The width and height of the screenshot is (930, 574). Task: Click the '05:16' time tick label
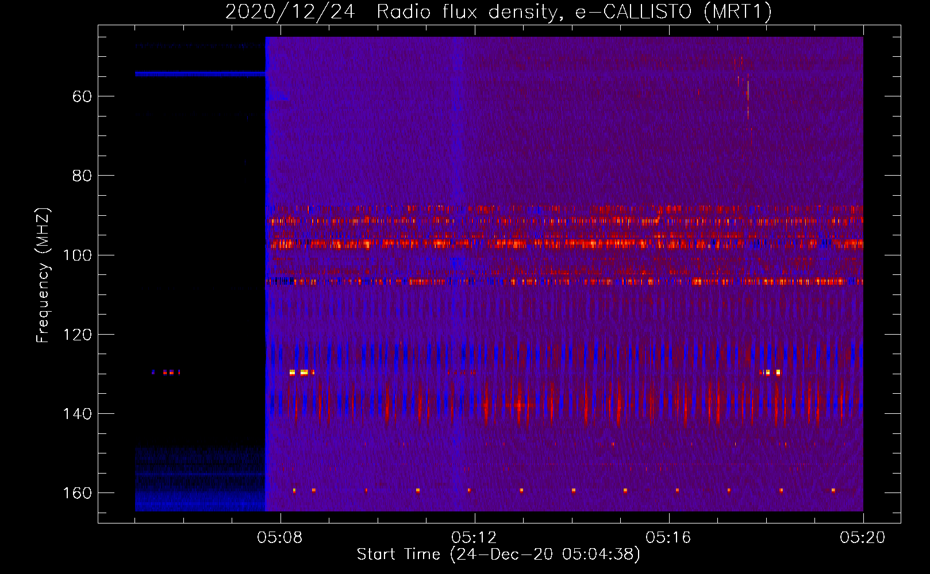tap(668, 538)
